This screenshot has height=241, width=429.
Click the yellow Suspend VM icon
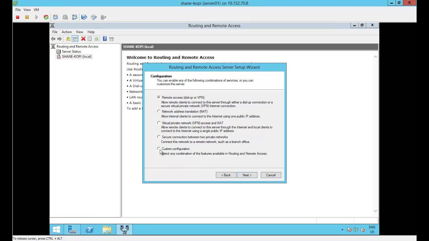coord(27,17)
